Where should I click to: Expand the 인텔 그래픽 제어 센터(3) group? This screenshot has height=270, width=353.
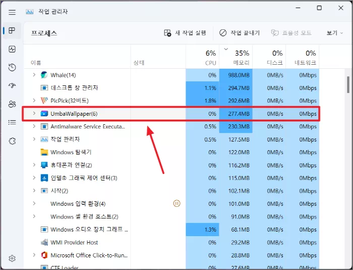[34, 177]
